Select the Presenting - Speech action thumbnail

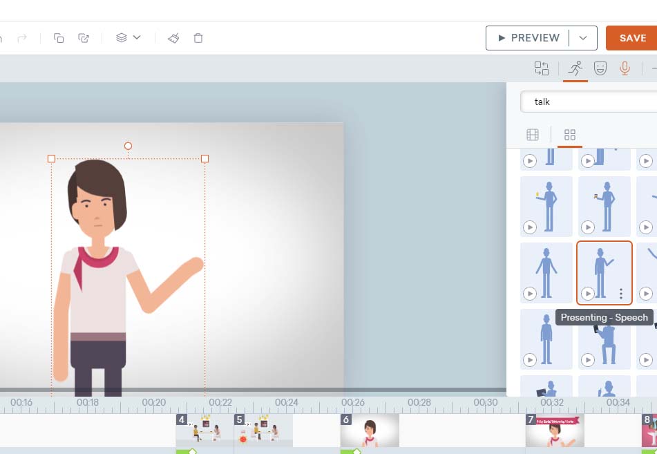tap(604, 272)
